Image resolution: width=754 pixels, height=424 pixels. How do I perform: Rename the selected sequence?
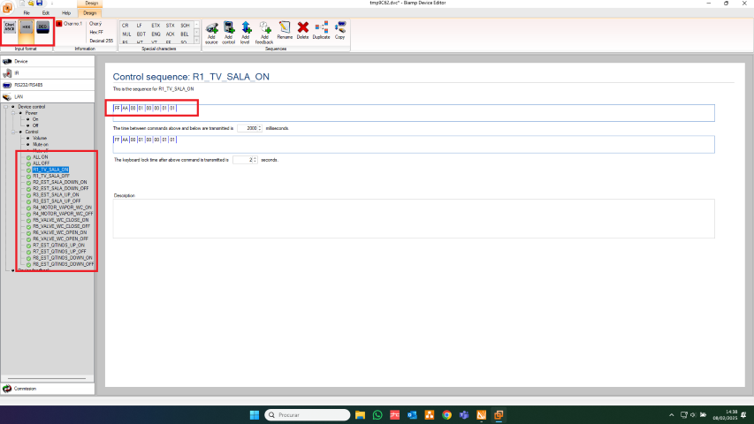coord(285,31)
